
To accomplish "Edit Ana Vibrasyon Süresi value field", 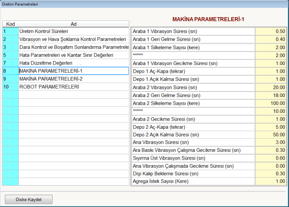I will coord(271,142).
